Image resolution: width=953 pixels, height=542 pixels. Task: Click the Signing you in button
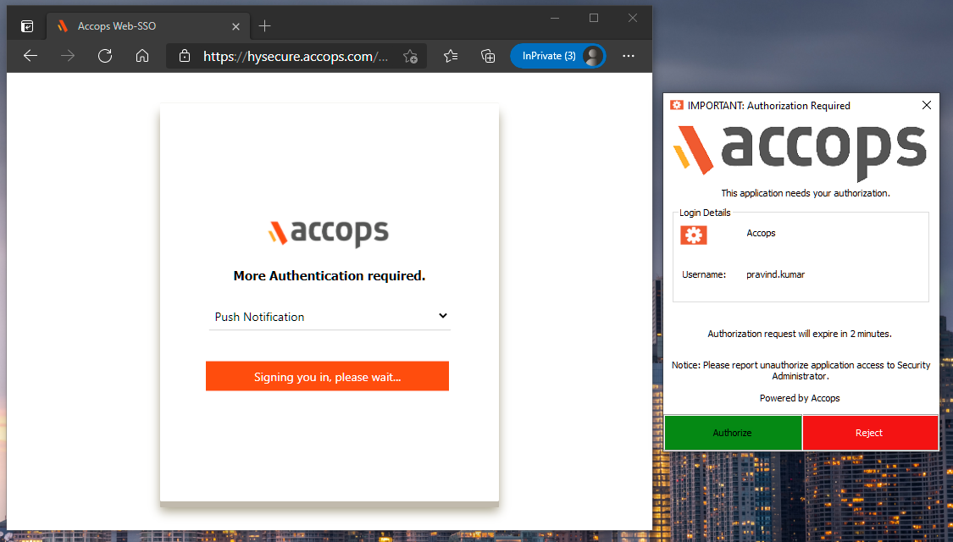[x=327, y=377]
